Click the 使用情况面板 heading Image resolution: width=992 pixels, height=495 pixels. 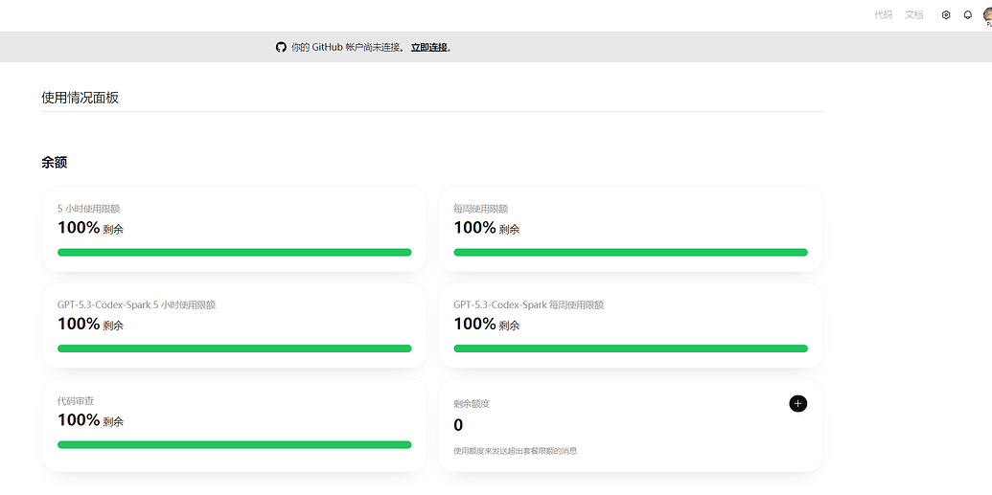[80, 98]
